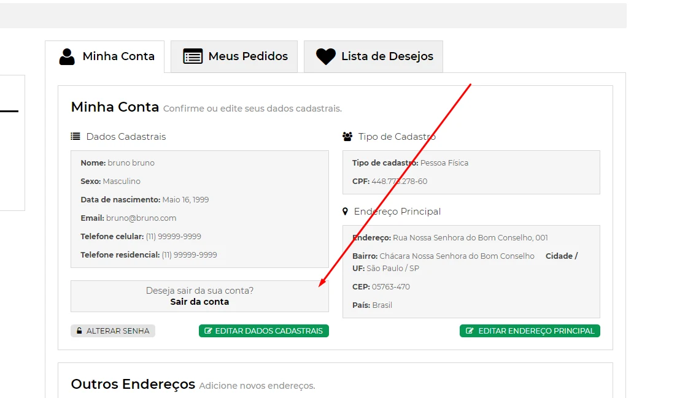Click the order list icon on Meus Pedidos
Screen dimensions: 677x398
tap(193, 56)
